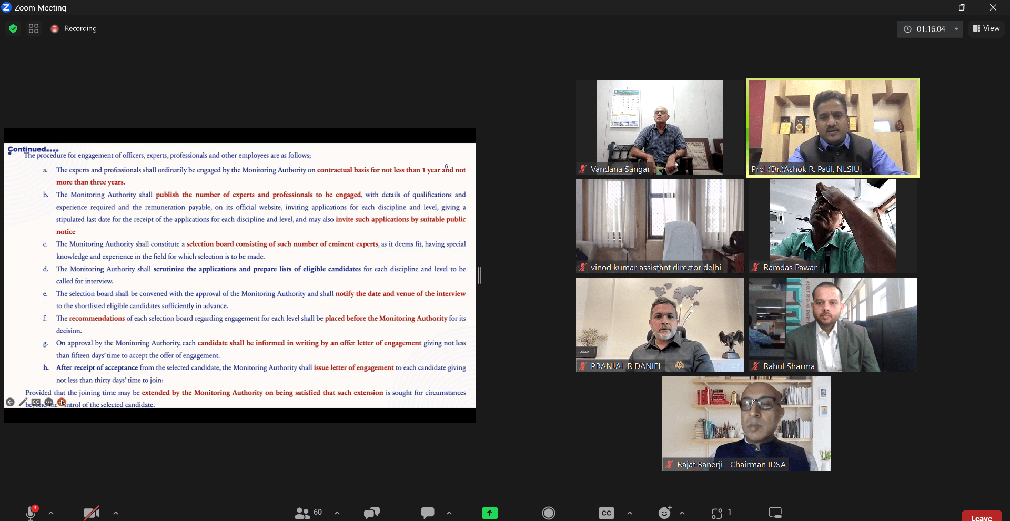The width and height of the screenshot is (1010, 521).
Task: Click the Recording indicator label
Action: pyautogui.click(x=80, y=28)
